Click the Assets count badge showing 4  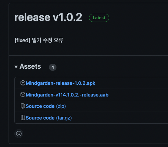click(x=53, y=67)
